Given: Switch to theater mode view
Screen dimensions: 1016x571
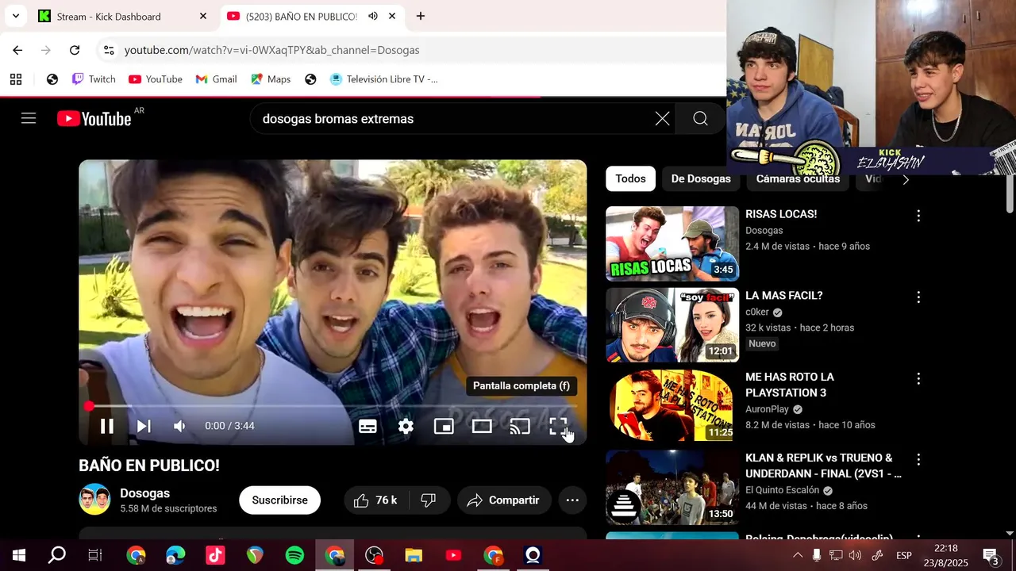Looking at the screenshot, I should pos(482,426).
